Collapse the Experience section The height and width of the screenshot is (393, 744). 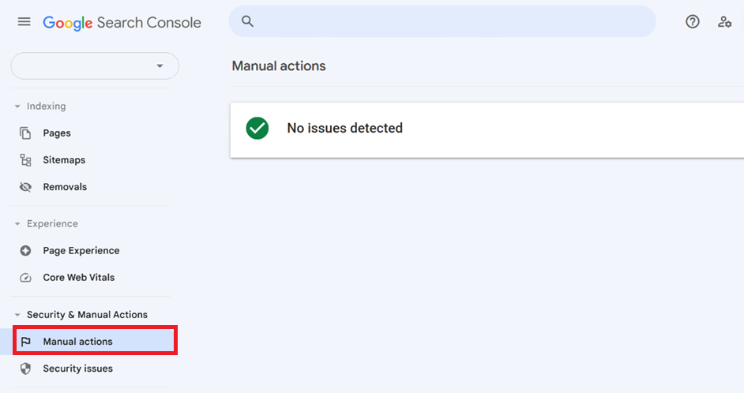click(17, 224)
